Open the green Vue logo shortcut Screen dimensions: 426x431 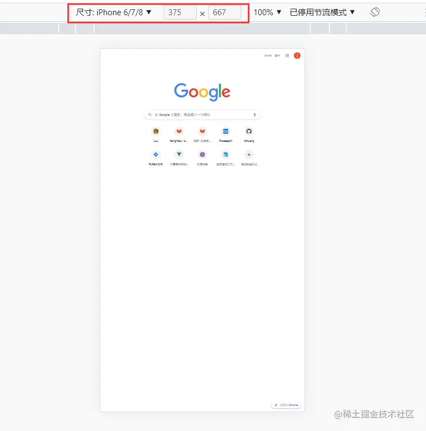[179, 154]
